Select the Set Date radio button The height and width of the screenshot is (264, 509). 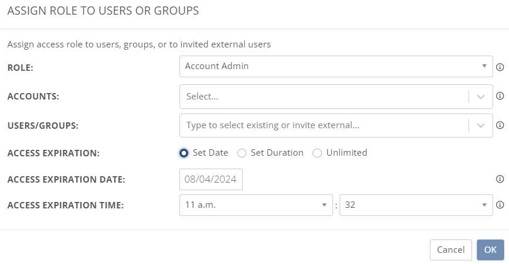(x=184, y=153)
